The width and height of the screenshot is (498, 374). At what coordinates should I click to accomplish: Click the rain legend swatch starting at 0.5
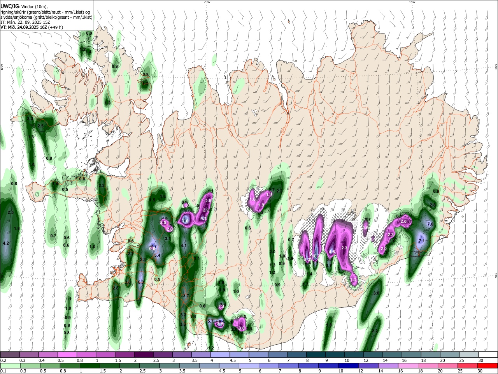click(49, 366)
